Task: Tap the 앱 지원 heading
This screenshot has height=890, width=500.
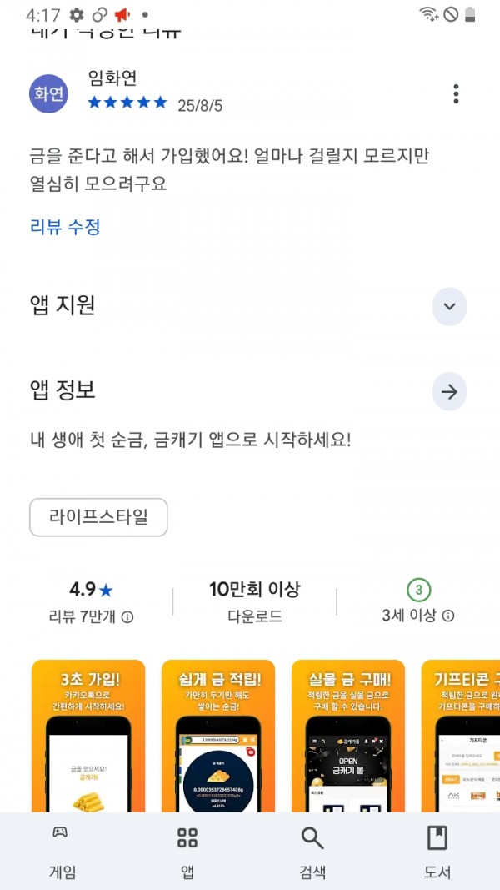Action: (62, 306)
